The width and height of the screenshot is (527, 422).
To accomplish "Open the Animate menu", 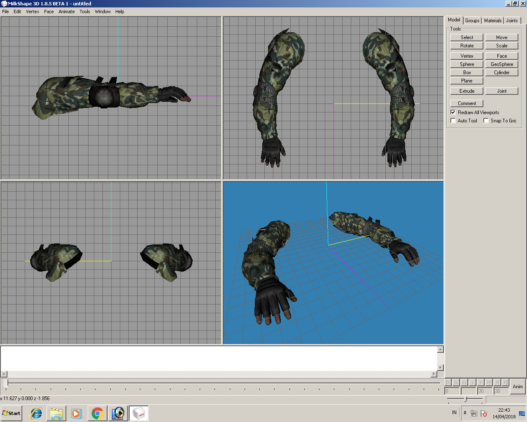I will tap(66, 12).
